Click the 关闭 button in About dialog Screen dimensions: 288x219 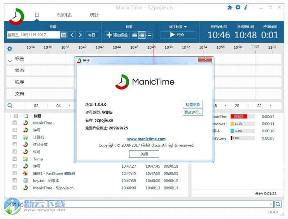(144, 154)
